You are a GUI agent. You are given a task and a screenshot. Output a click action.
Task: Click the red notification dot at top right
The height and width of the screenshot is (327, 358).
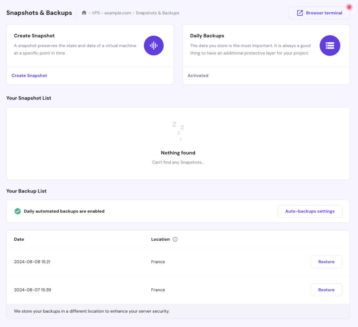349,7
